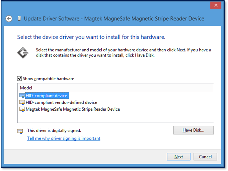Image resolution: width=228 pixels, height=171 pixels.
Task: Open Tell me why driver signing is important
Action: pyautogui.click(x=64, y=138)
